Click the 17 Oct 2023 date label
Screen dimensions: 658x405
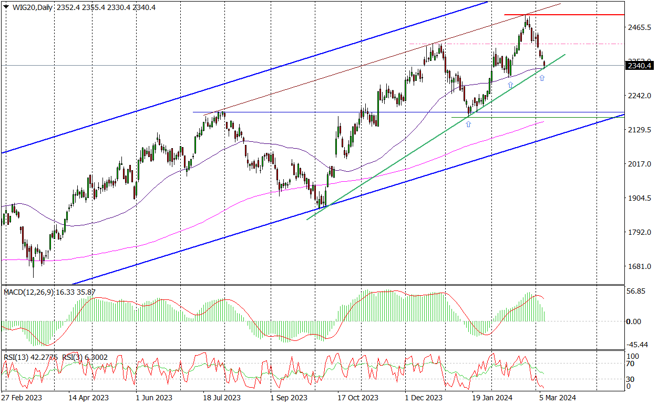pyautogui.click(x=357, y=398)
